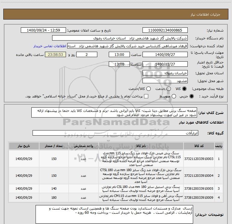The image size is (232, 224).
Task: Click the واحد شمارش column header
Action: [83, 146]
